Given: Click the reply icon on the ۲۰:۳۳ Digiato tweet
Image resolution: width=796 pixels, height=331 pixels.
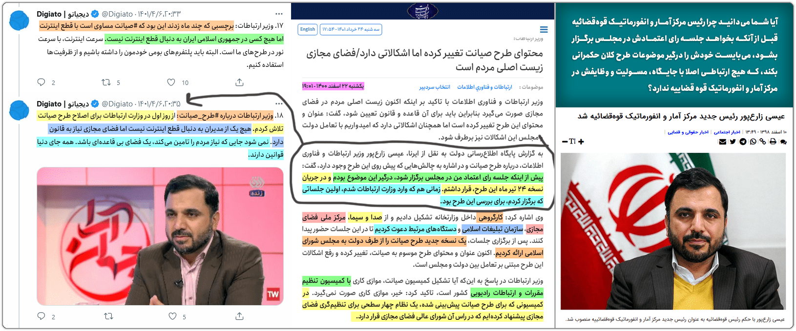Looking at the screenshot, I should [42, 82].
